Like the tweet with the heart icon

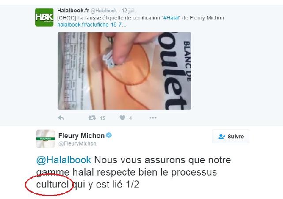[122, 118]
